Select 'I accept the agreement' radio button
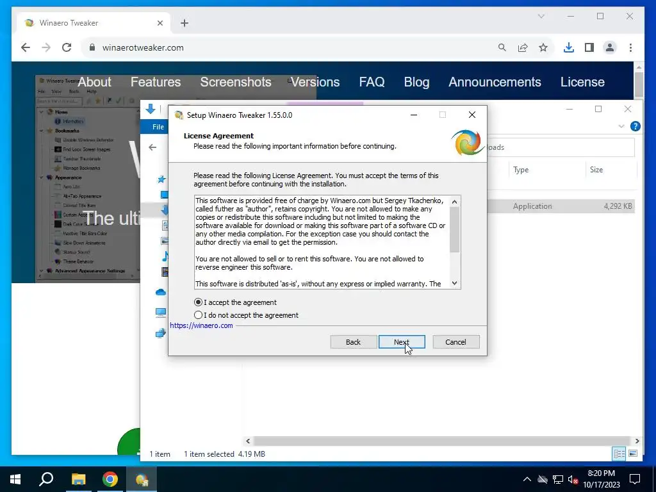Screen dimensions: 656x492 [198, 302]
